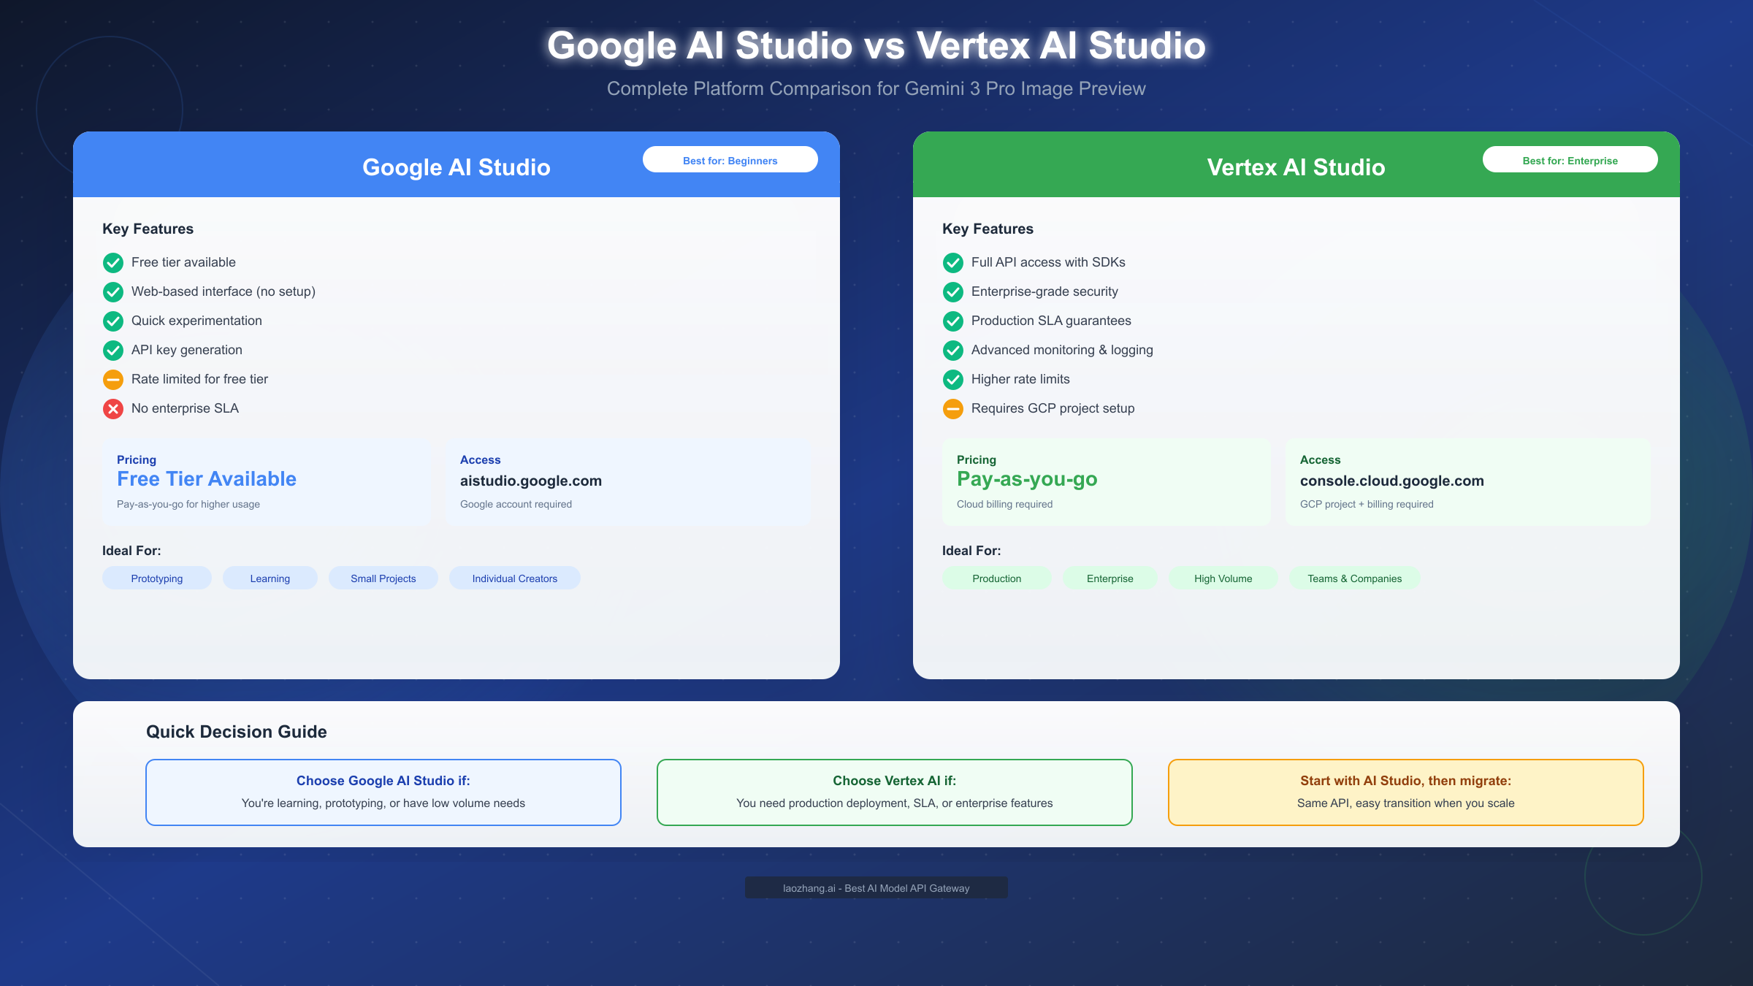The image size is (1753, 986).
Task: Click the green check beside "Free tier available"
Action: point(113,262)
